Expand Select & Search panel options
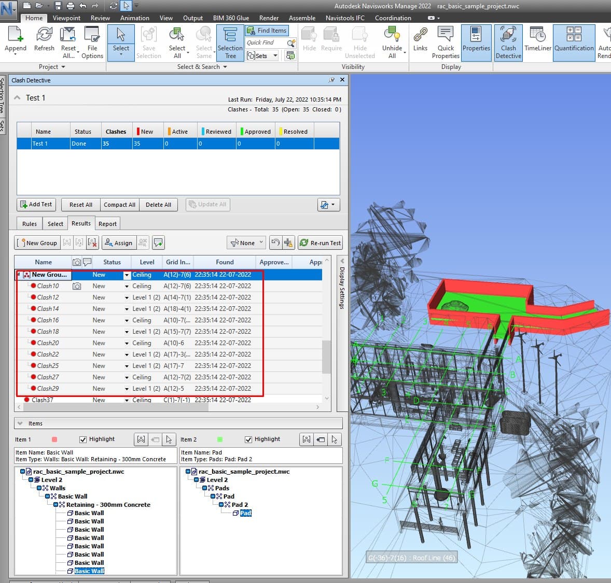This screenshot has width=611, height=583. click(x=202, y=67)
